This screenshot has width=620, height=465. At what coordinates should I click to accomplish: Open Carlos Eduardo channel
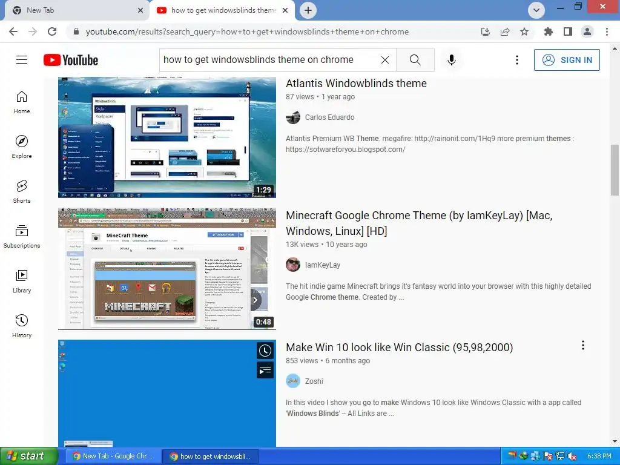pyautogui.click(x=329, y=117)
